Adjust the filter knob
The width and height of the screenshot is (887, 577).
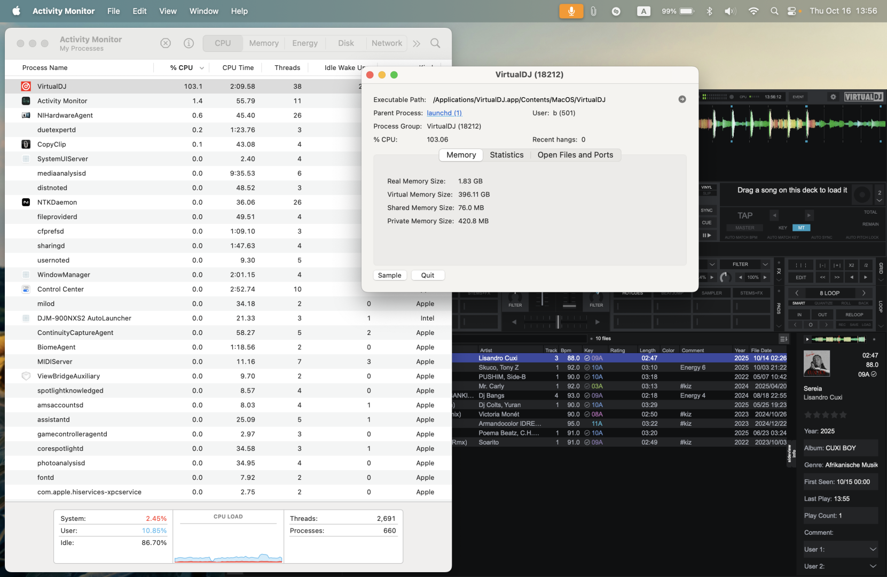click(x=725, y=277)
